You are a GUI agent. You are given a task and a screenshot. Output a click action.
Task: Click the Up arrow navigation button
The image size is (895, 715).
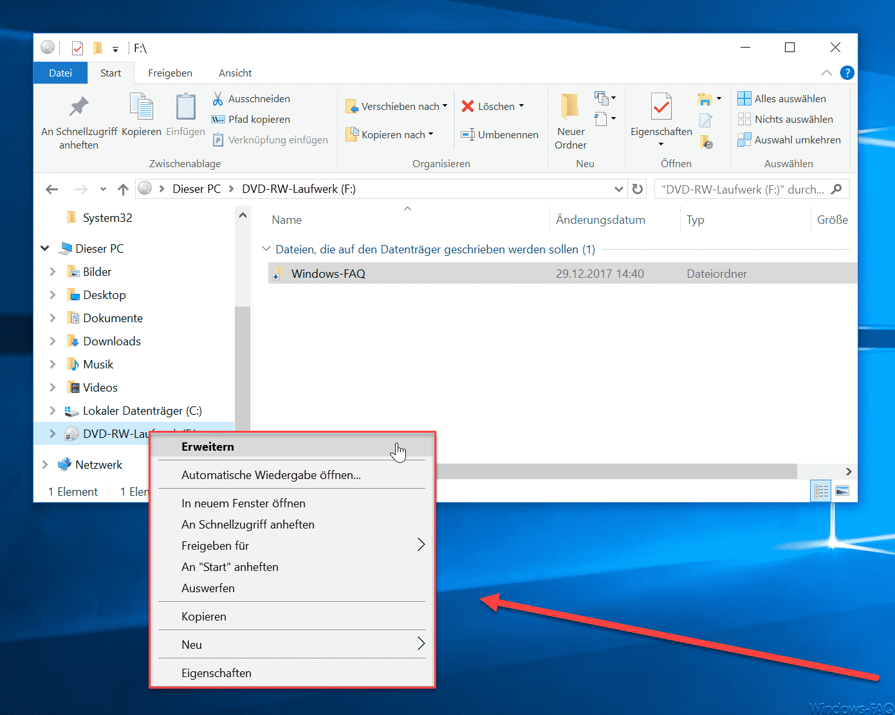coord(123,189)
